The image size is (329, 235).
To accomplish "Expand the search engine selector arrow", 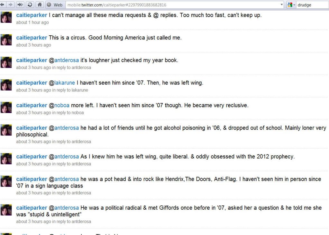I will pos(294,5).
